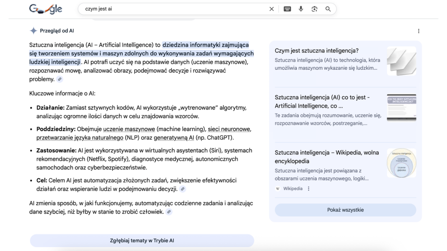This screenshot has height=251, width=447.
Task: Start a voice search with the microphone icon
Action: (x=301, y=9)
